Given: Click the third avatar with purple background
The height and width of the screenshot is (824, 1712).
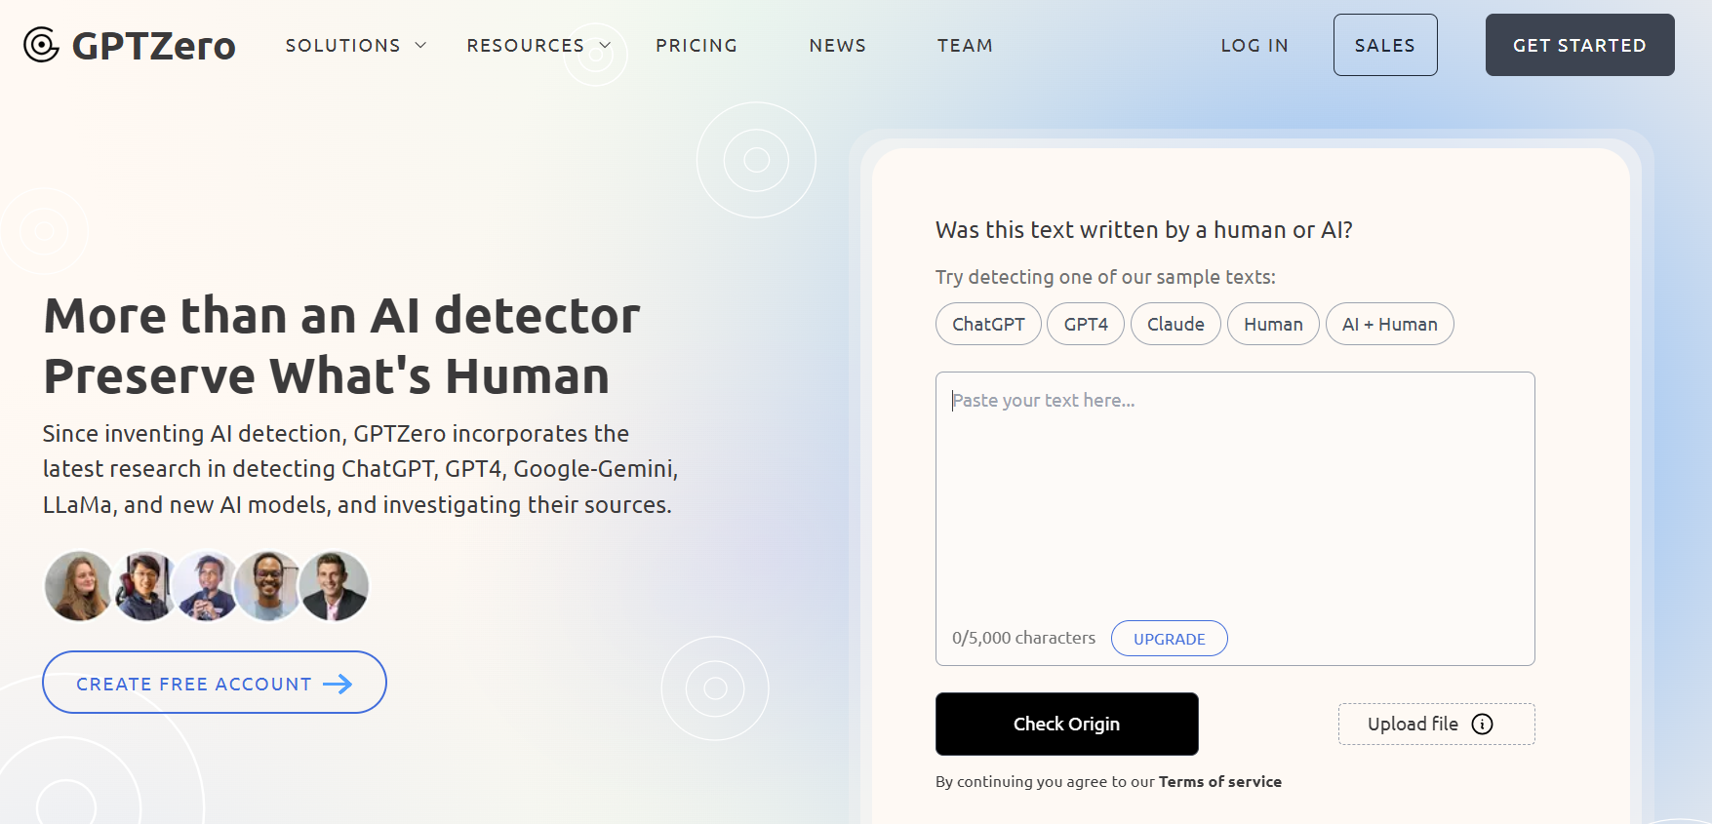Looking at the screenshot, I should [x=207, y=586].
